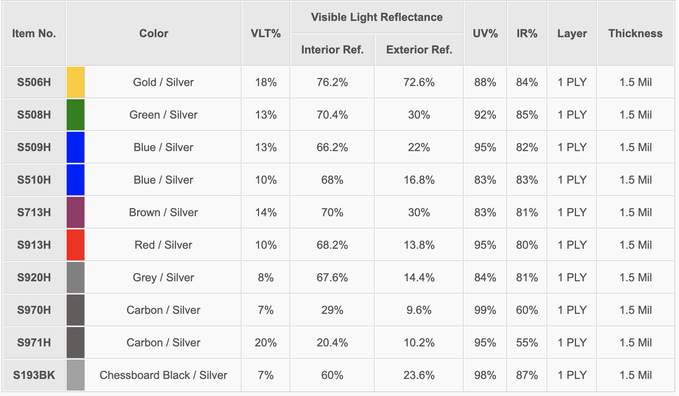Click the Item No. header cell

click(34, 33)
